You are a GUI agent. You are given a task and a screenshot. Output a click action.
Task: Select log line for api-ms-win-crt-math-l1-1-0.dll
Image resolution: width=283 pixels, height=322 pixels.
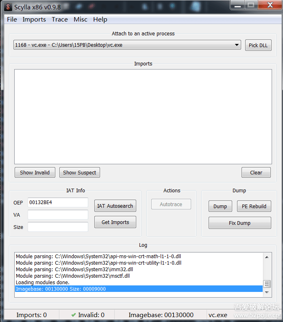[x=139, y=256]
